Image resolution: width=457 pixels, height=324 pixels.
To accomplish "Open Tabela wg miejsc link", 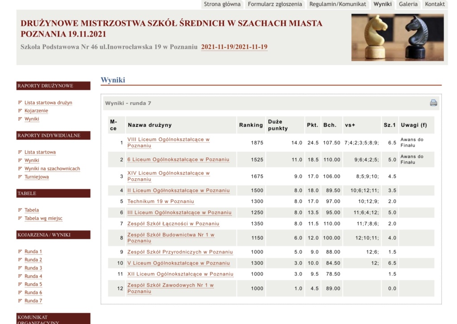I will point(43,218).
